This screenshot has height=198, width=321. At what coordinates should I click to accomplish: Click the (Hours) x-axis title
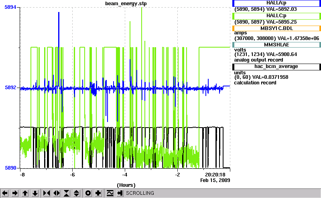coord(126,185)
